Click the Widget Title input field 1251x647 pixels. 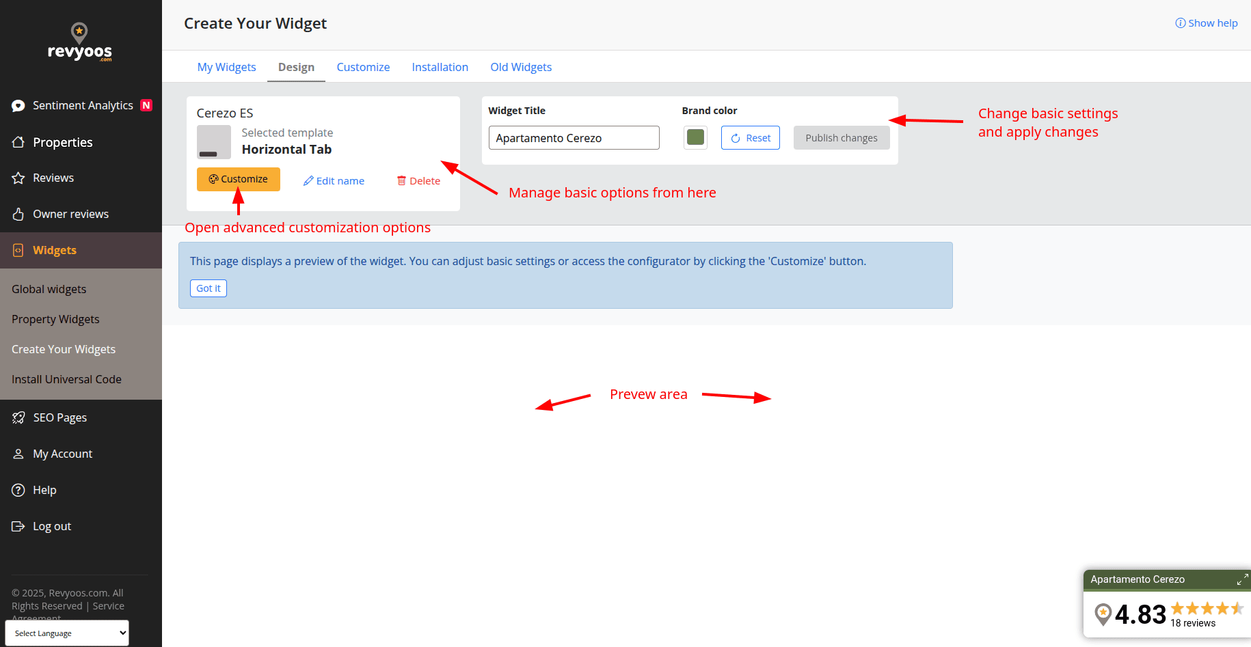(x=574, y=137)
